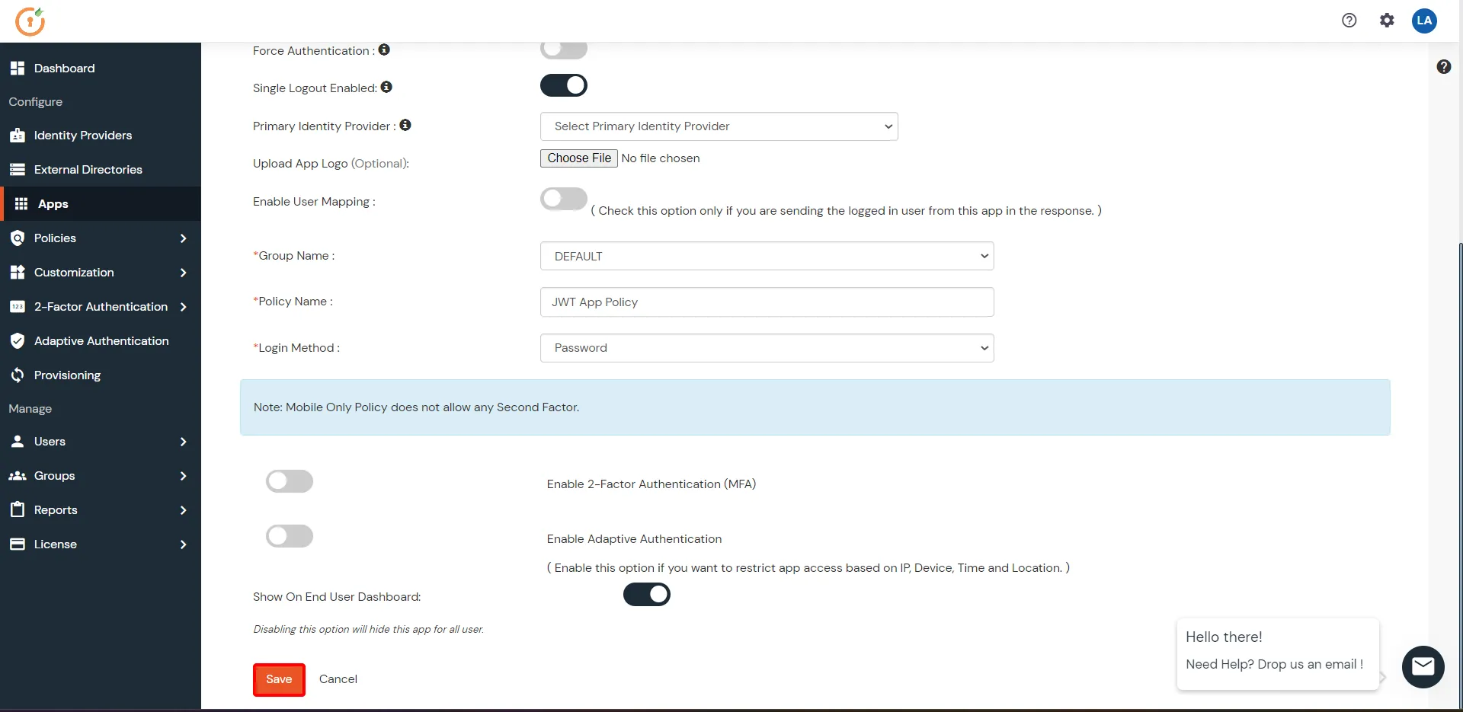Click the Users person icon
Viewport: 1463px width, 712px height.
18,442
